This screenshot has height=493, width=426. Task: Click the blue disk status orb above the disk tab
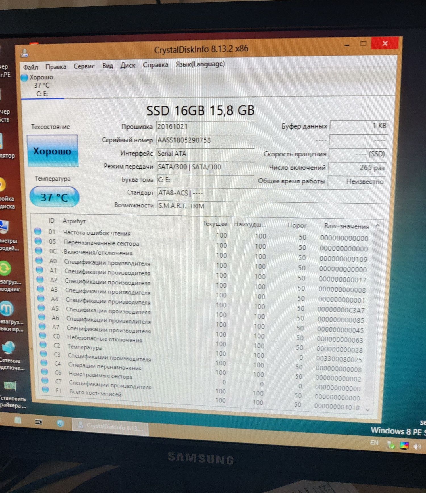click(x=24, y=77)
